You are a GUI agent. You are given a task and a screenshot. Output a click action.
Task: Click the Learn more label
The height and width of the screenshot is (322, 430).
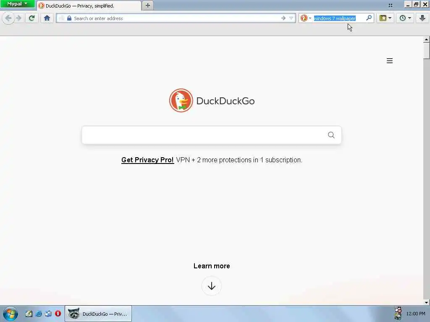(x=212, y=266)
